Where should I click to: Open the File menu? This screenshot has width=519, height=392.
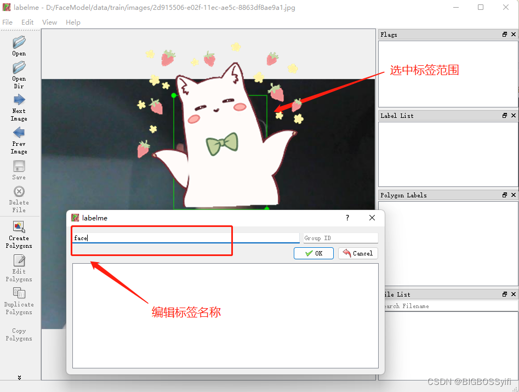click(x=7, y=22)
